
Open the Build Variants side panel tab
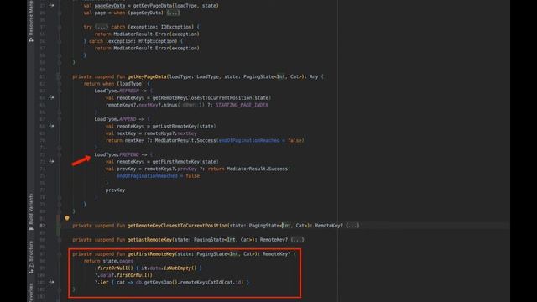pos(31,211)
